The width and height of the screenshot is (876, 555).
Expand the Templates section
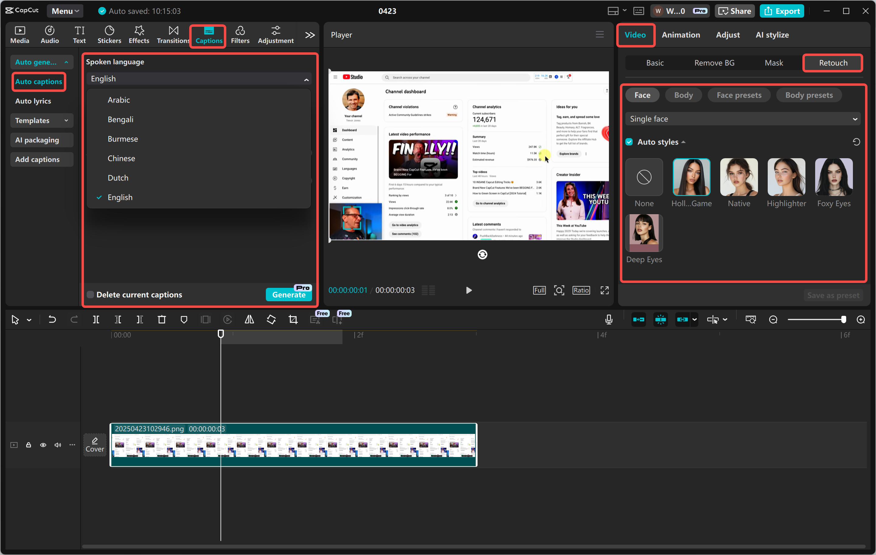click(x=41, y=120)
